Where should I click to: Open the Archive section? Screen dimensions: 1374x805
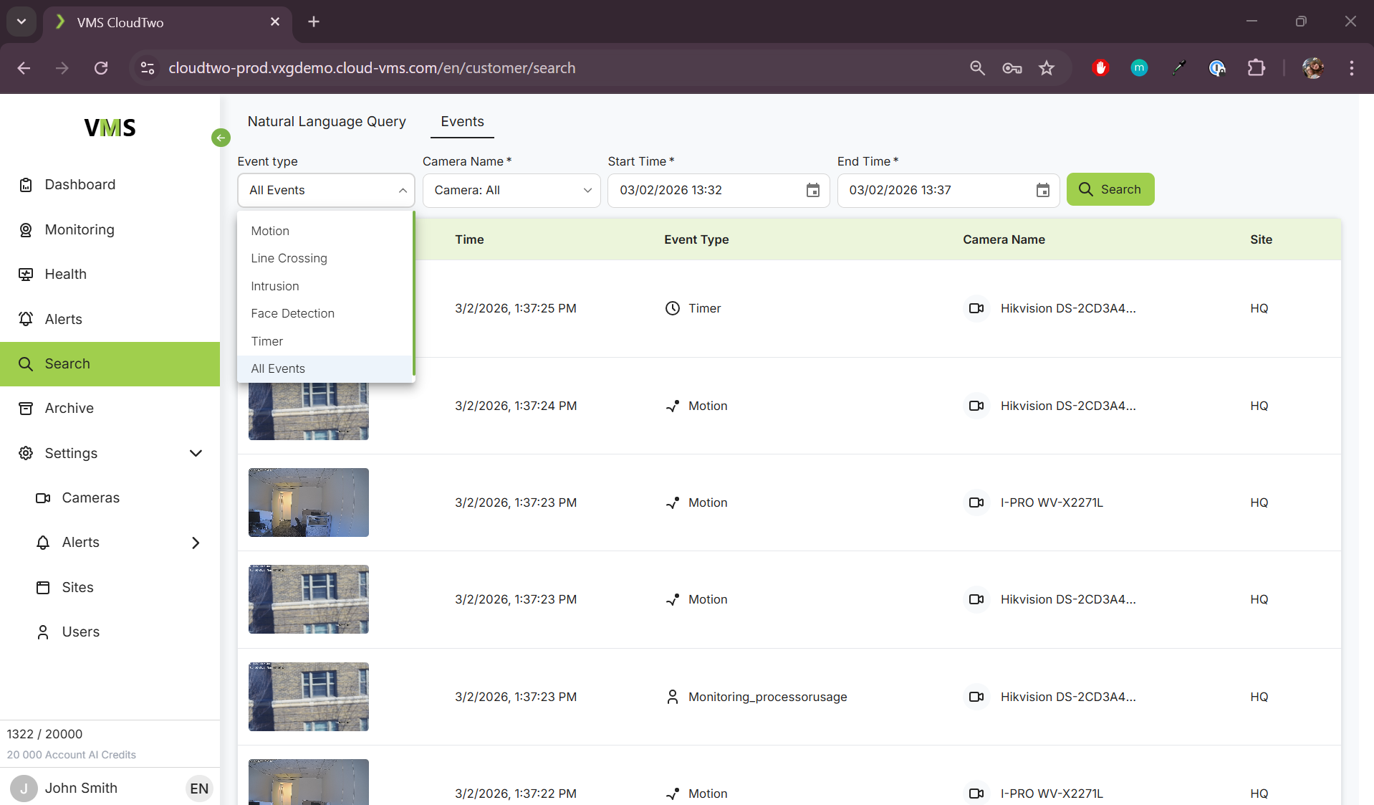coord(69,408)
